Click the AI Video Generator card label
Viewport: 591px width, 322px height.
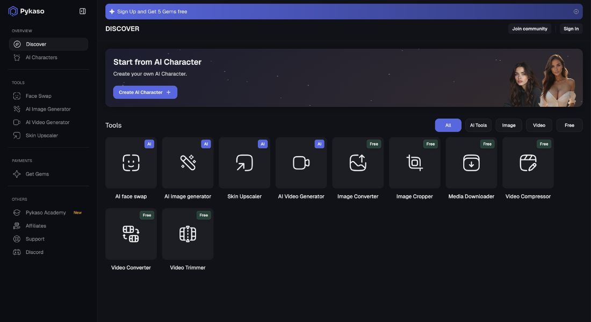click(301, 196)
